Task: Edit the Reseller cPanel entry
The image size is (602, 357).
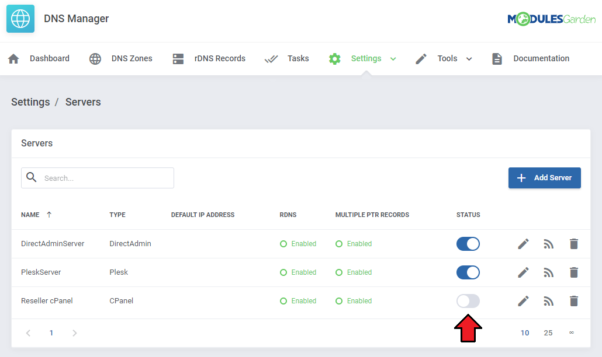Action: tap(523, 301)
